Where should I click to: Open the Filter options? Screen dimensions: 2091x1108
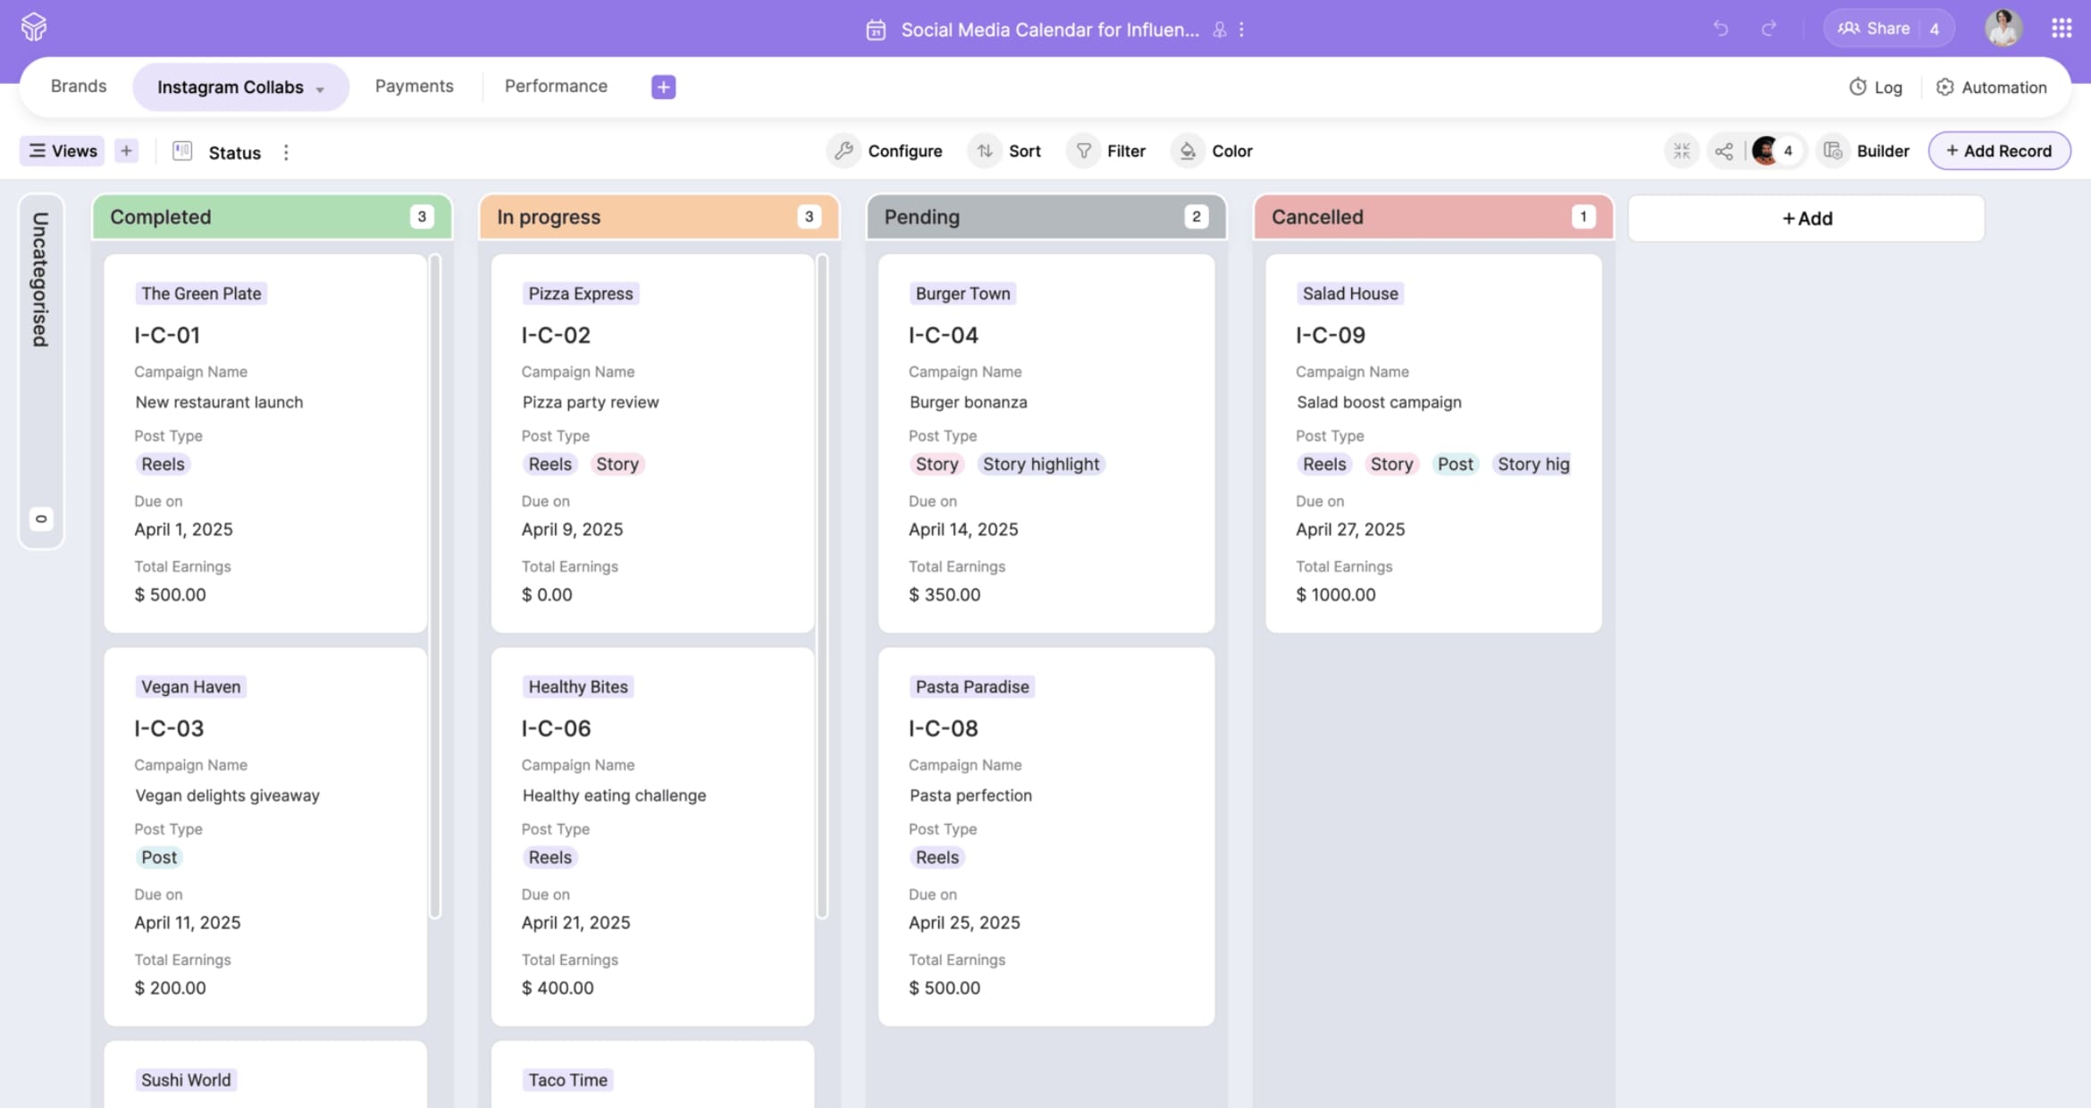pos(1110,151)
